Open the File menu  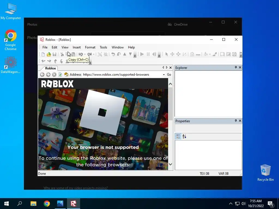(45, 47)
